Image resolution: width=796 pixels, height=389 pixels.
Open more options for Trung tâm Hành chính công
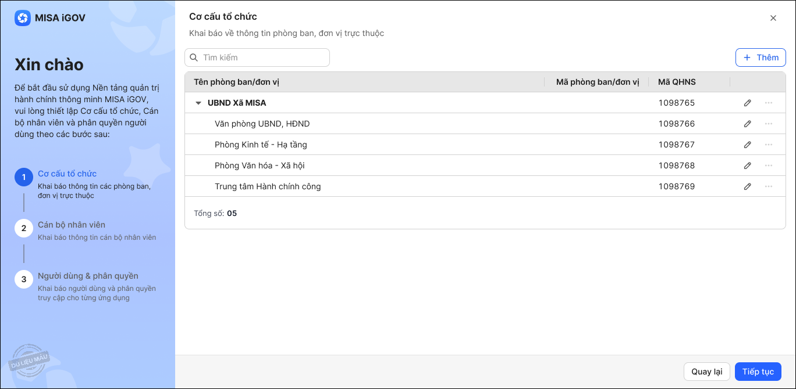769,186
